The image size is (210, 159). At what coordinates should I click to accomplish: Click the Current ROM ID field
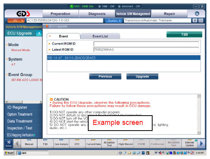click(146, 44)
